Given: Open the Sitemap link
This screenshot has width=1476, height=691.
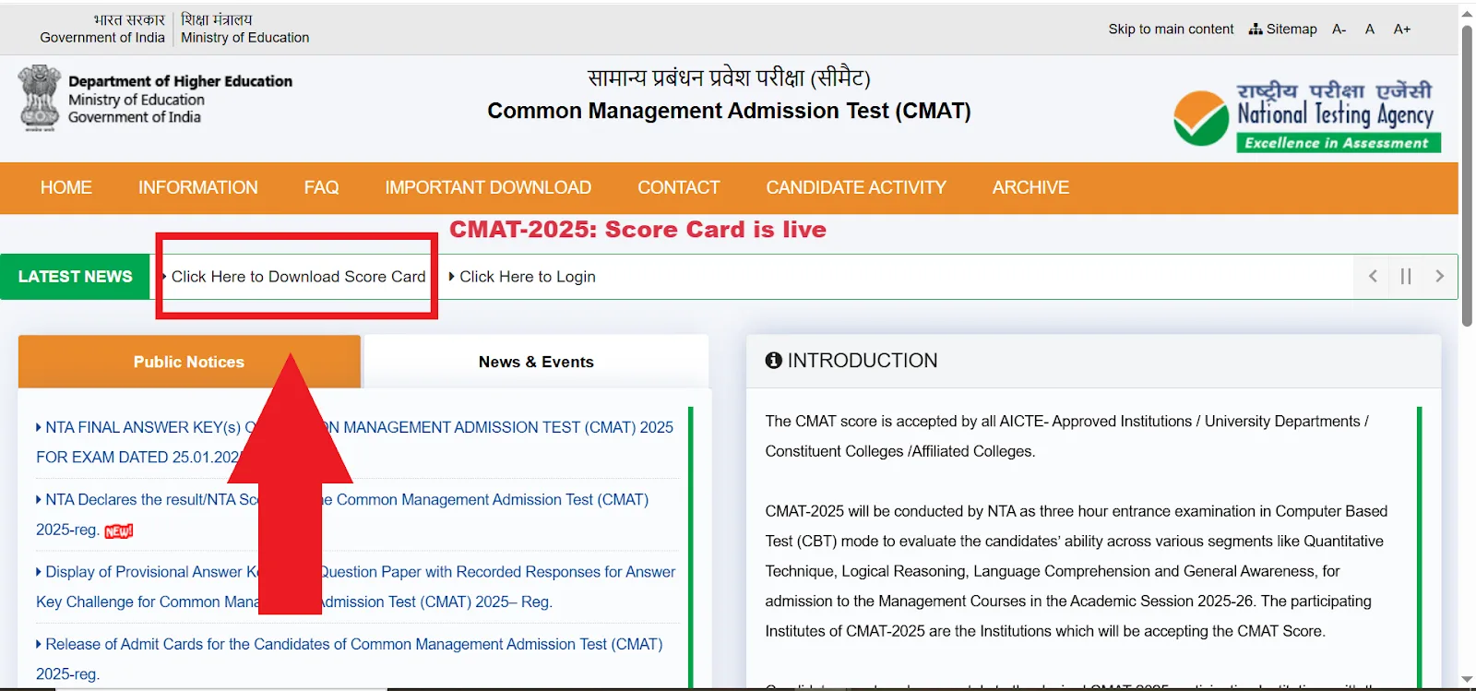Looking at the screenshot, I should 1283,30.
